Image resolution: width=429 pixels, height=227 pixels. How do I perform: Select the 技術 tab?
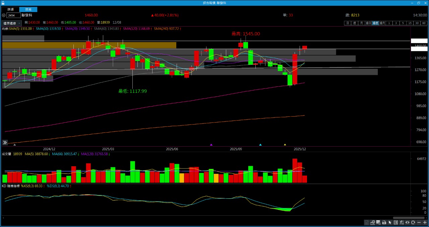(x=28, y=9)
